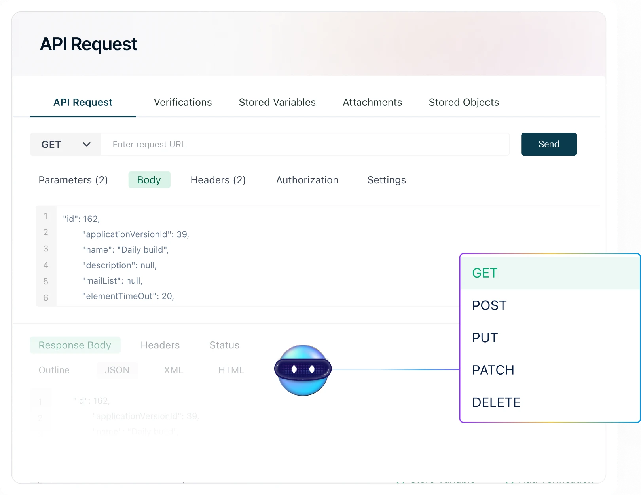Screen dimensions: 641x495
Task: Select GET in the method menu
Action: click(484, 272)
